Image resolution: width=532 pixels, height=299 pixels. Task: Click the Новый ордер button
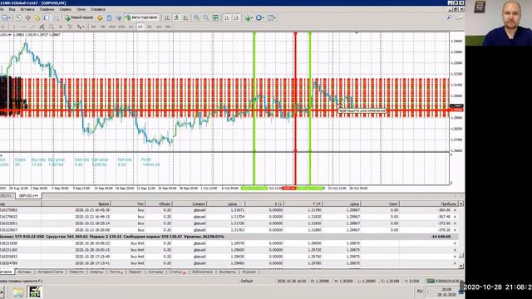[x=80, y=17]
